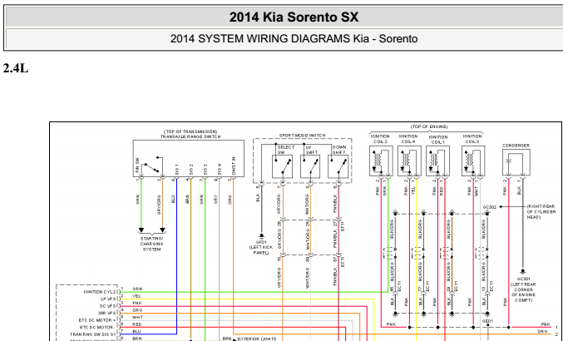This screenshot has height=341, width=563.
Task: Click the 'GC302' splice label
Action: pyautogui.click(x=490, y=207)
